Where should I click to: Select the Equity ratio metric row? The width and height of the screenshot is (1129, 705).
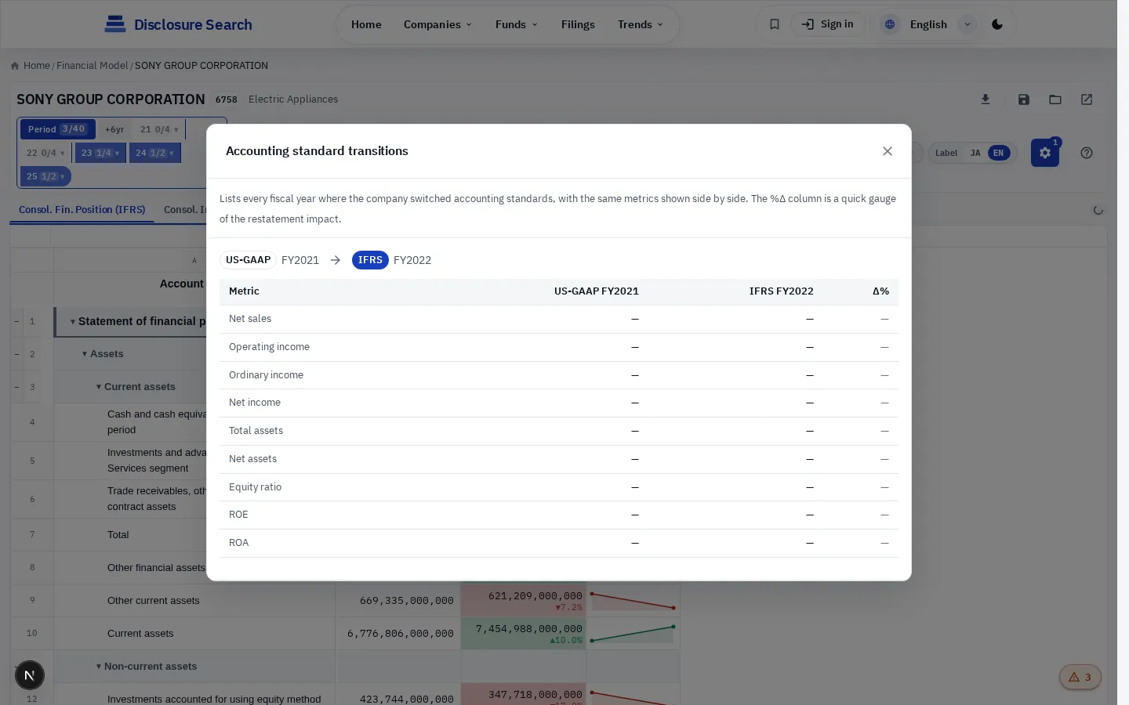pyautogui.click(x=559, y=487)
